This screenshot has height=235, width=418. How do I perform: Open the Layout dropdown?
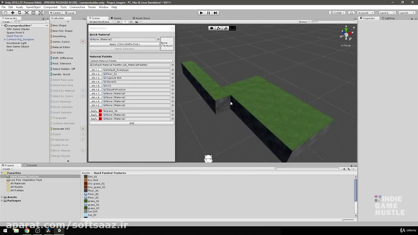point(407,13)
